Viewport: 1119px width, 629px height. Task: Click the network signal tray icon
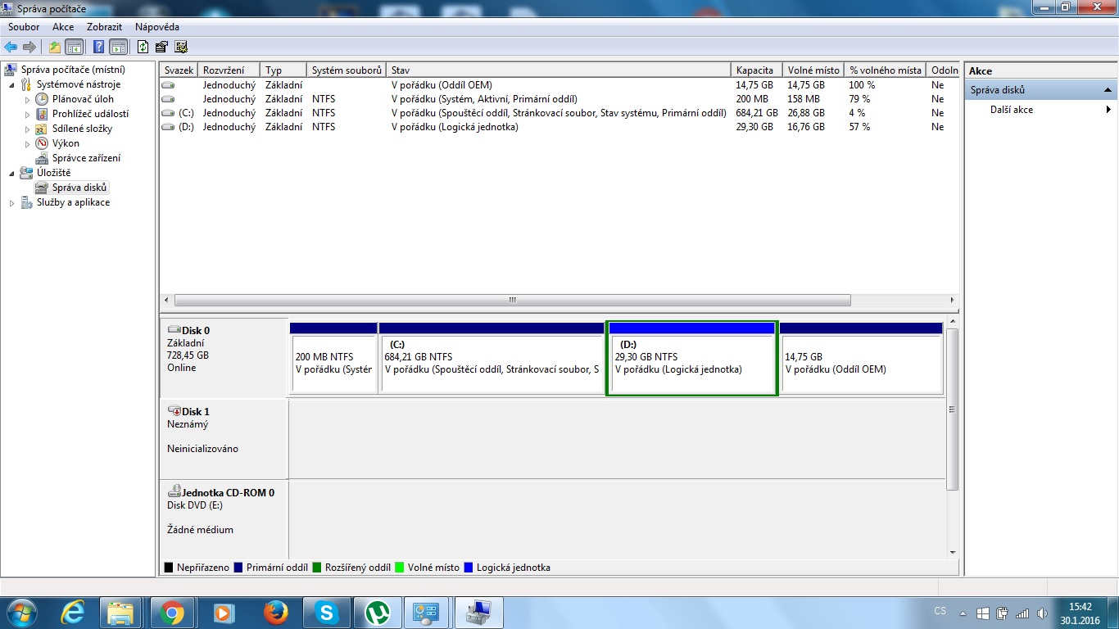[1022, 613]
